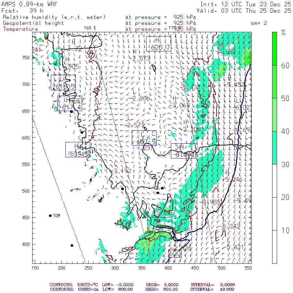Viewport: 293px width, 293px height.
Task: Click the blue 'Geopotential height' label
Action: (x=33, y=23)
